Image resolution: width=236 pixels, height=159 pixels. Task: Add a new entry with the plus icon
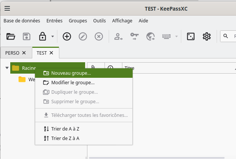pyautogui.click(x=67, y=36)
